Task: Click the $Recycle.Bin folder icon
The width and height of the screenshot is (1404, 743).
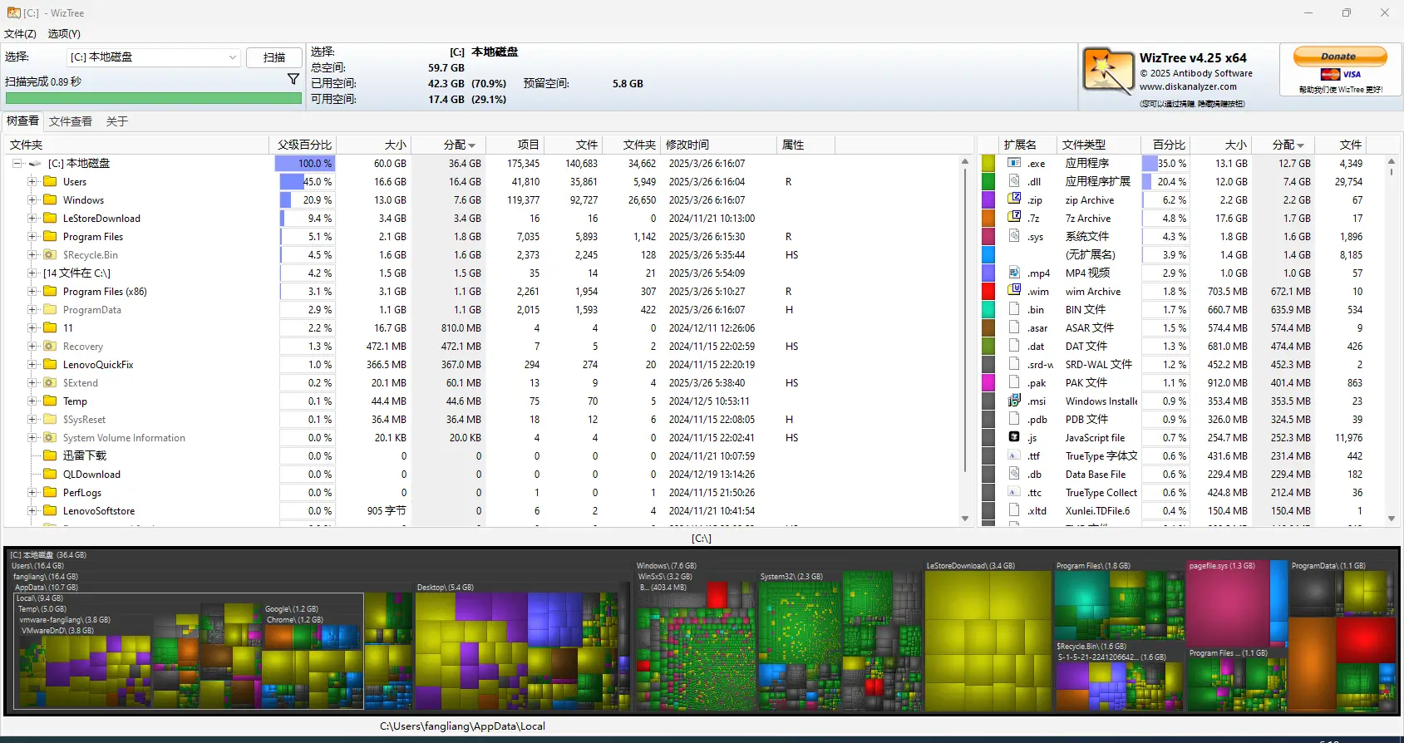Action: pos(50,255)
